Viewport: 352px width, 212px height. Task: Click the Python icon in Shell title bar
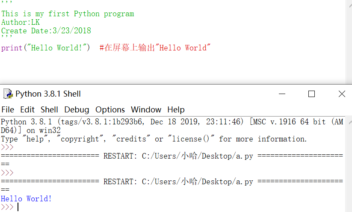pos(8,94)
